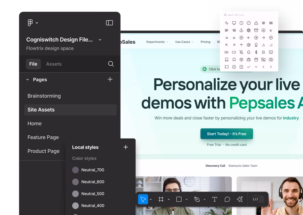Pick the 3D box cube icon

[x=241, y=60]
